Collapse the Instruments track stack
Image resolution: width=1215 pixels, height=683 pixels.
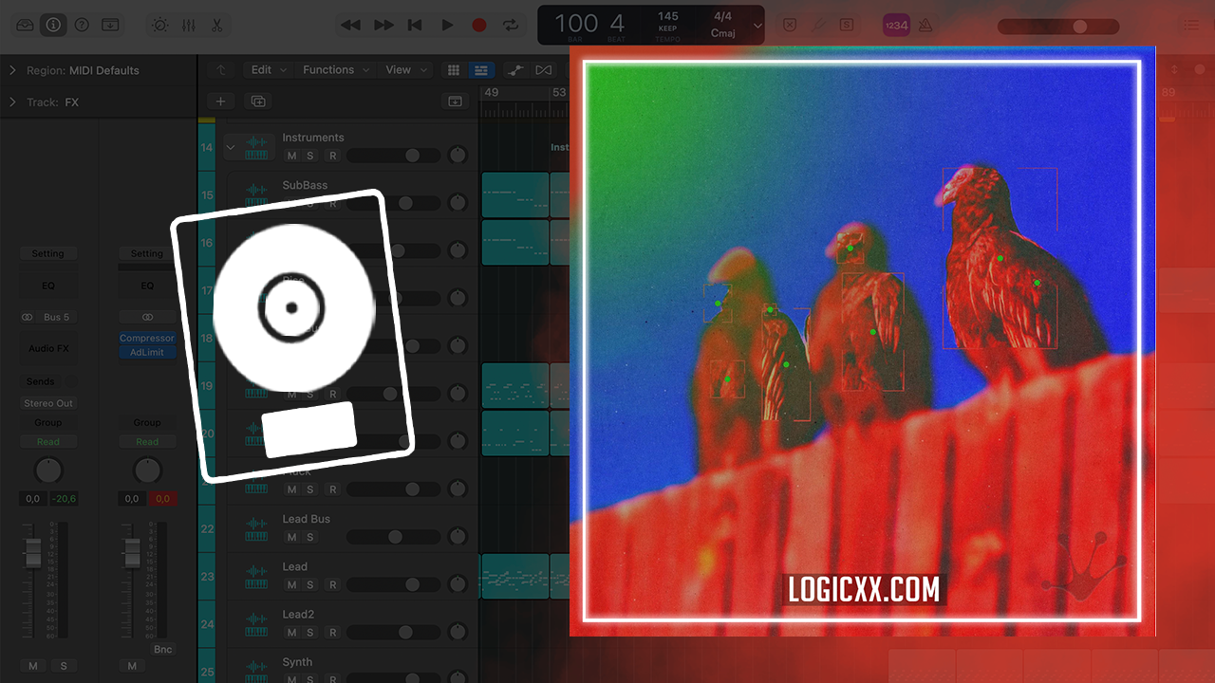230,147
